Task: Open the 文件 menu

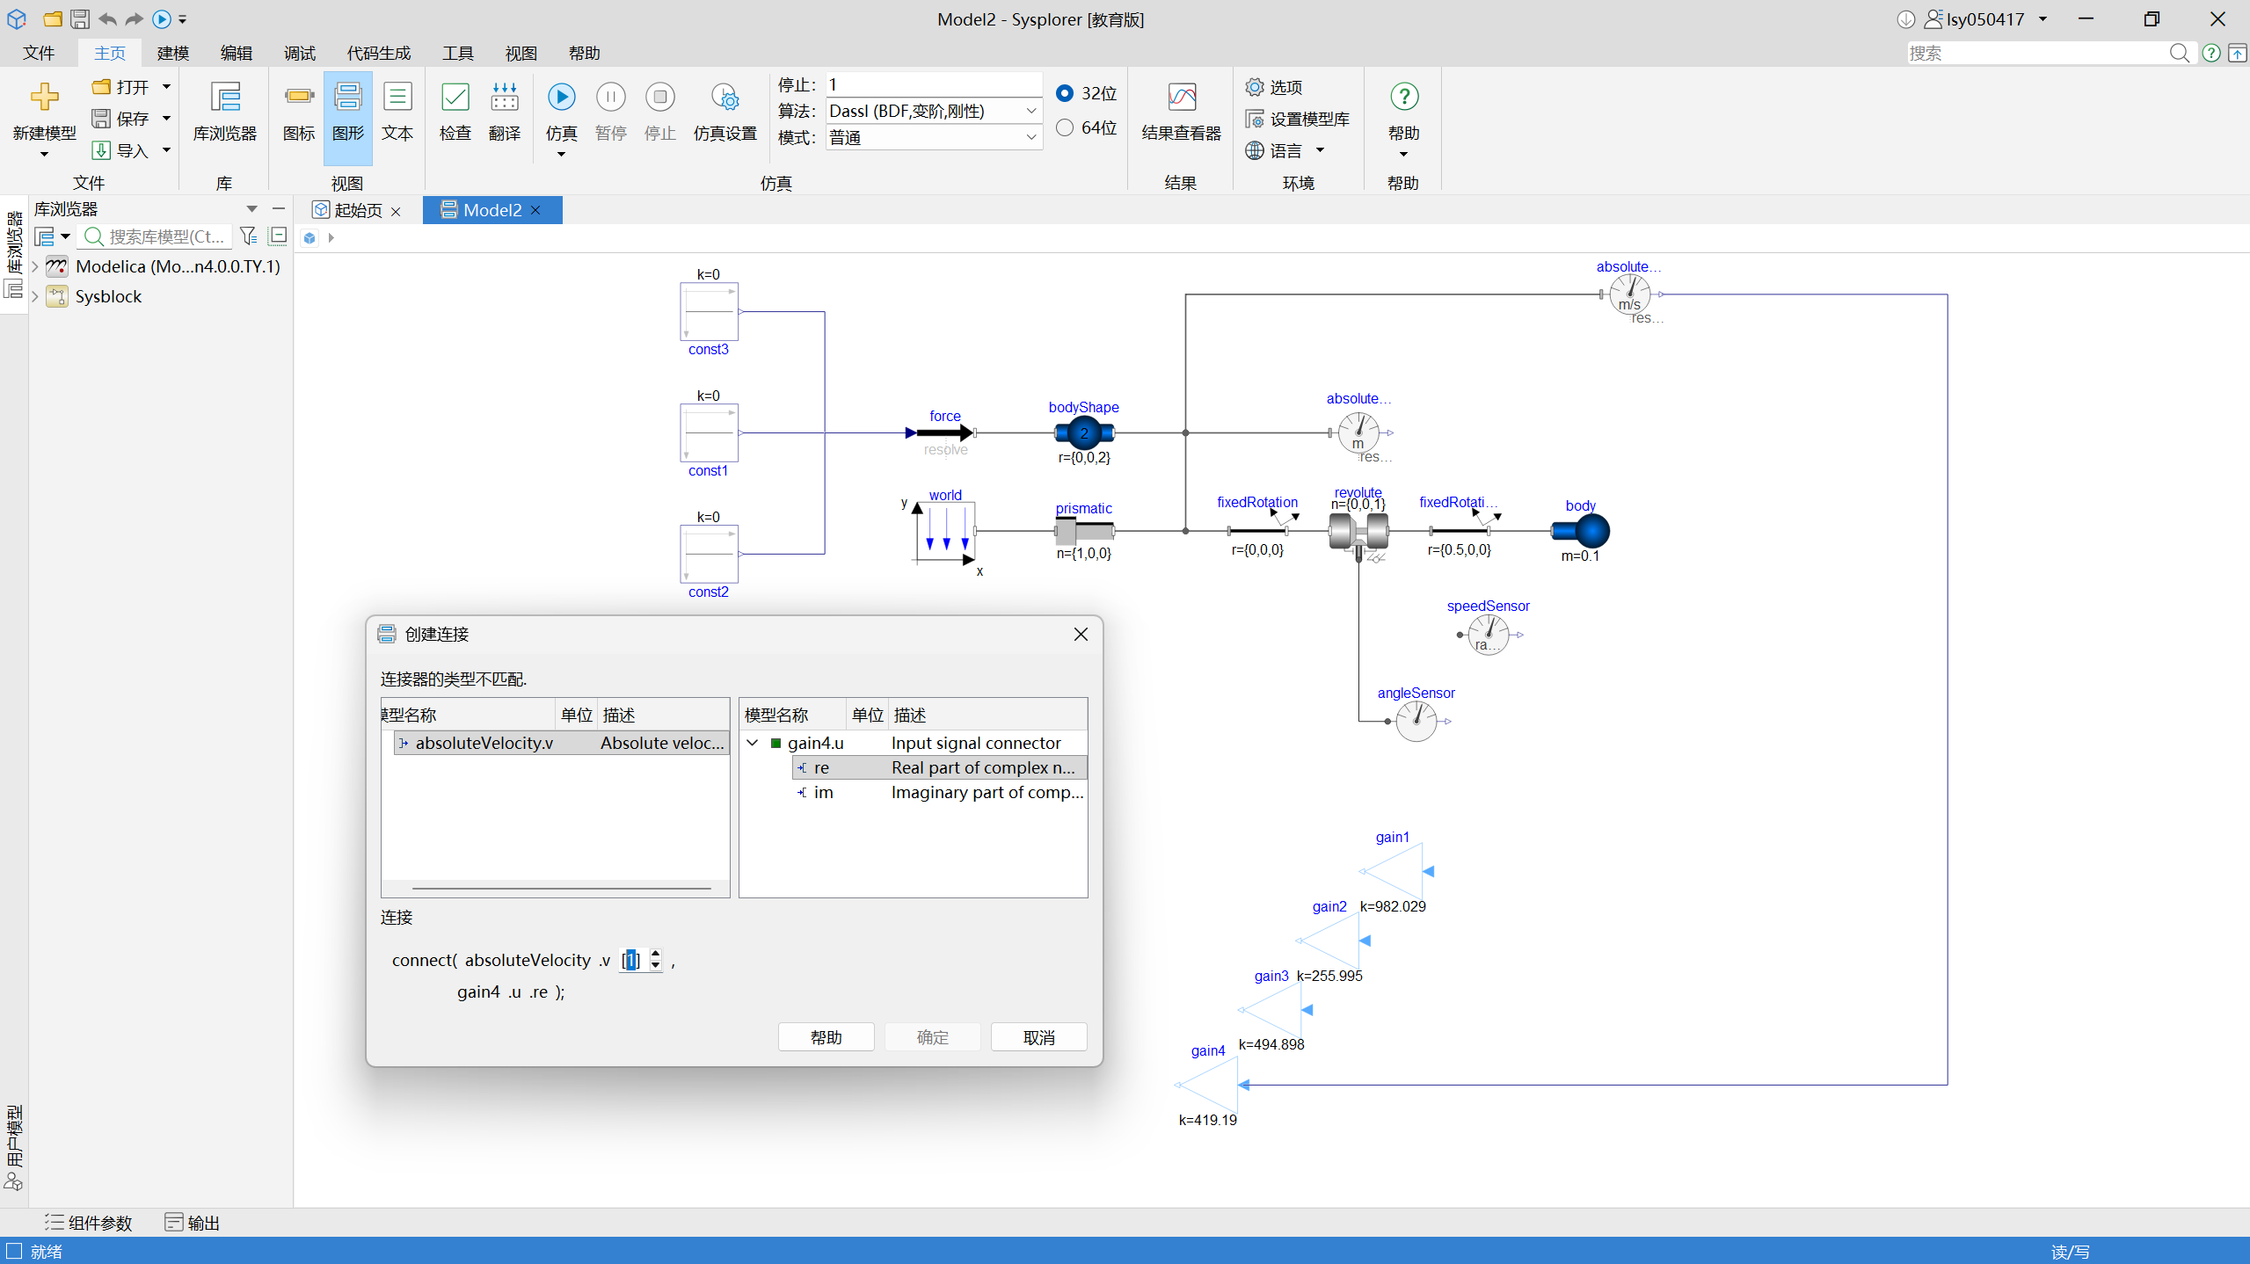Action: [x=39, y=53]
